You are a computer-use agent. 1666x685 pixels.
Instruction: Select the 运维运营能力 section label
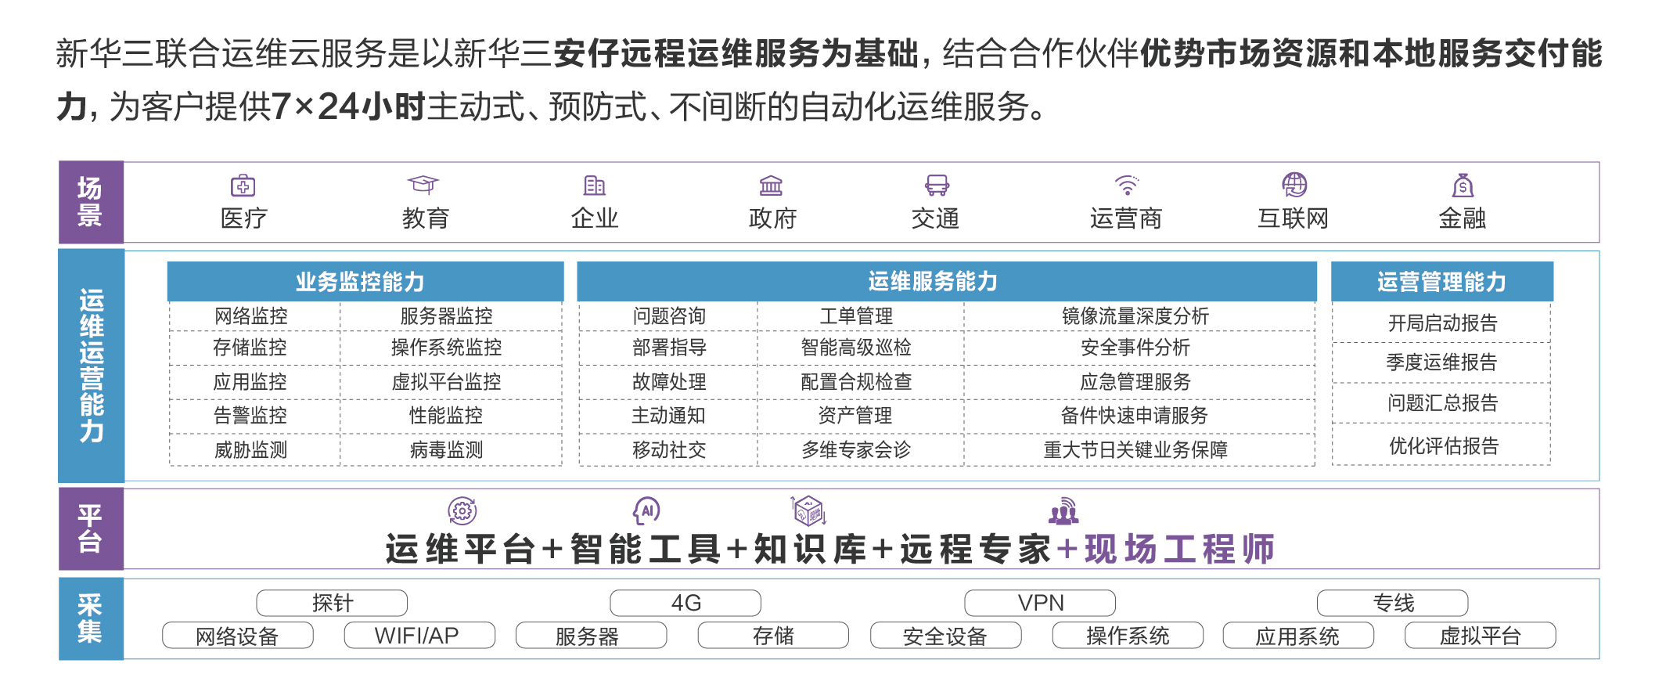tap(91, 366)
